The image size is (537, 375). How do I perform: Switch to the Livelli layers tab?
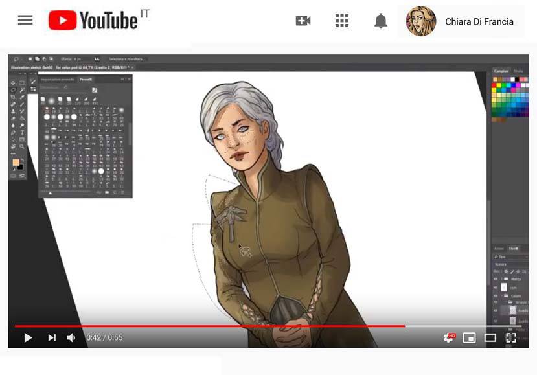coord(514,248)
